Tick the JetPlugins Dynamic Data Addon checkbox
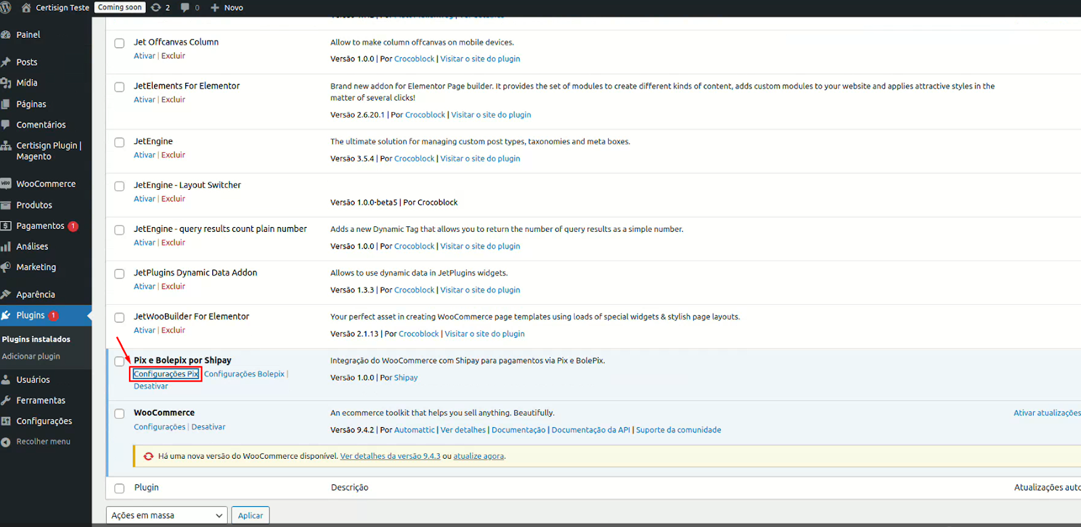The image size is (1081, 527). tap(120, 274)
